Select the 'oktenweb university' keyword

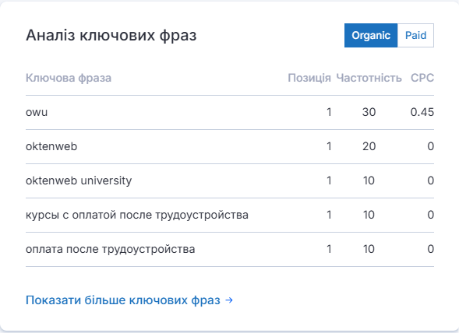(79, 181)
